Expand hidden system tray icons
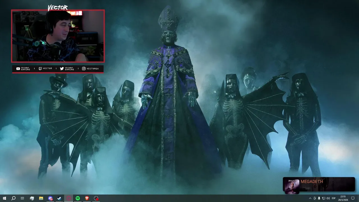Screen dimensions: 359x202 (x=310, y=198)
